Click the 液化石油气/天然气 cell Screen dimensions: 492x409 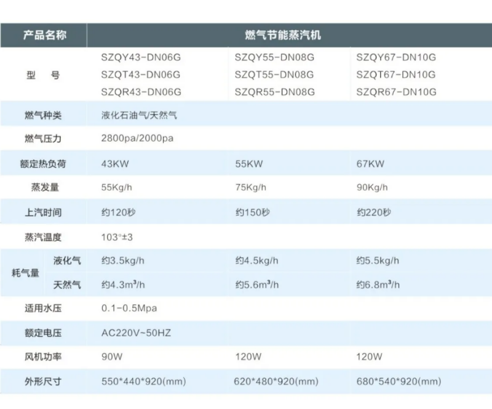pyautogui.click(x=139, y=115)
